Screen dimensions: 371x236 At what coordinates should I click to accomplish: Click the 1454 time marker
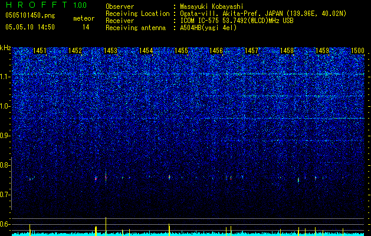pyautogui.click(x=146, y=50)
